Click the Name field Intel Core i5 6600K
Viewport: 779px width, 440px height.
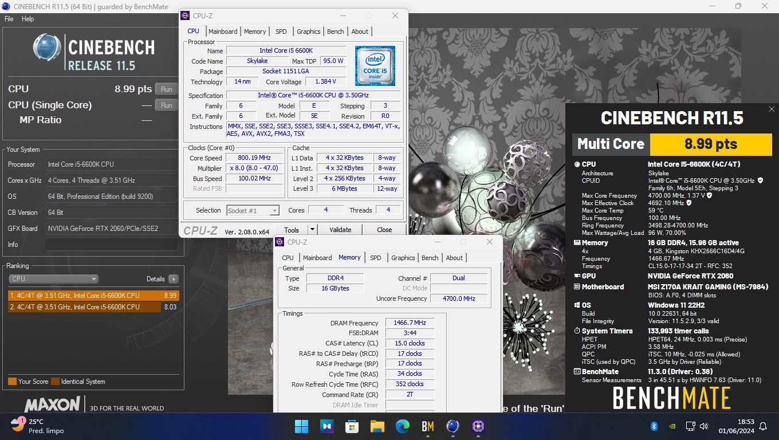coord(286,50)
